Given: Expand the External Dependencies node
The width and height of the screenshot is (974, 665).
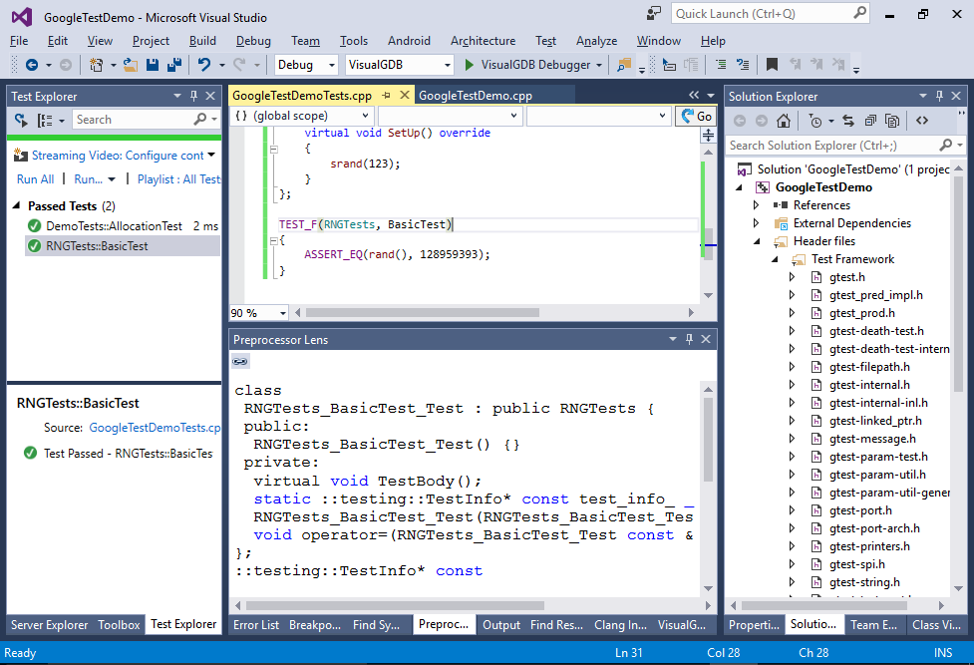Looking at the screenshot, I should 756,223.
